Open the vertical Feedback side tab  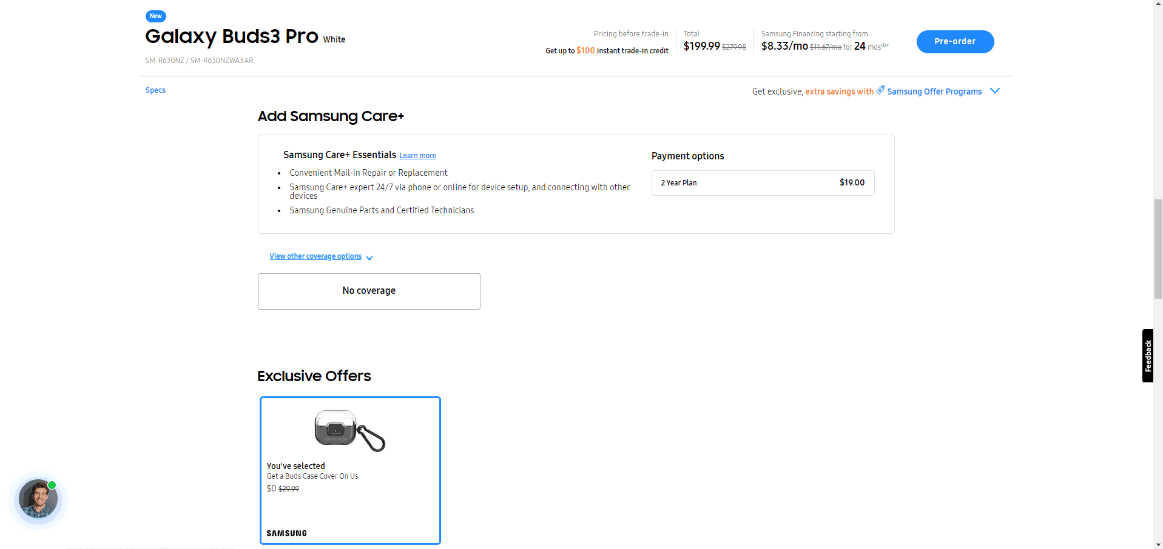pyautogui.click(x=1147, y=356)
